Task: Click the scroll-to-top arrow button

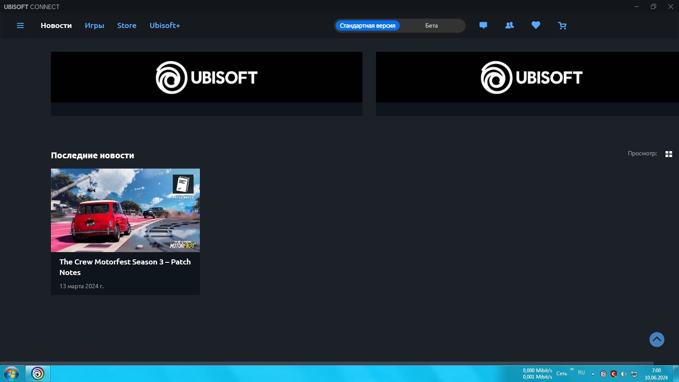Action: coord(657,340)
